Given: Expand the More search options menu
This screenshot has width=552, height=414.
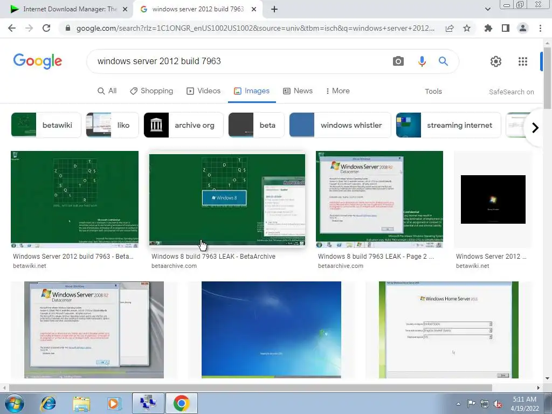Looking at the screenshot, I should point(337,91).
